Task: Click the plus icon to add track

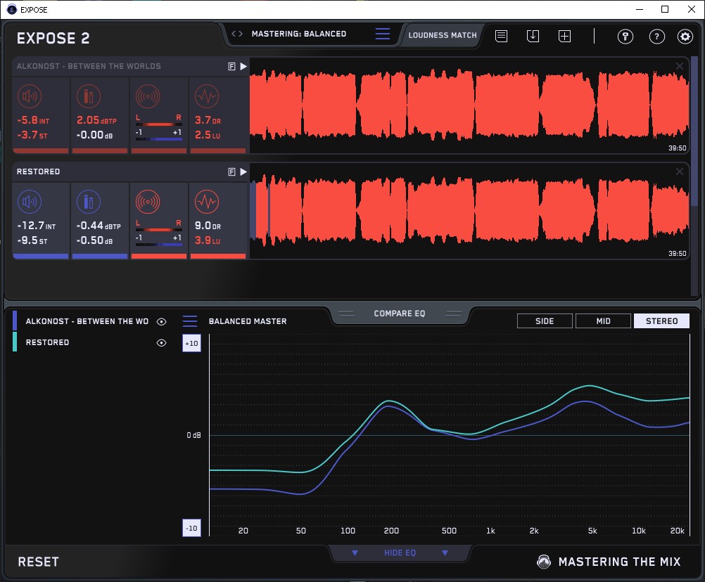Action: point(564,36)
